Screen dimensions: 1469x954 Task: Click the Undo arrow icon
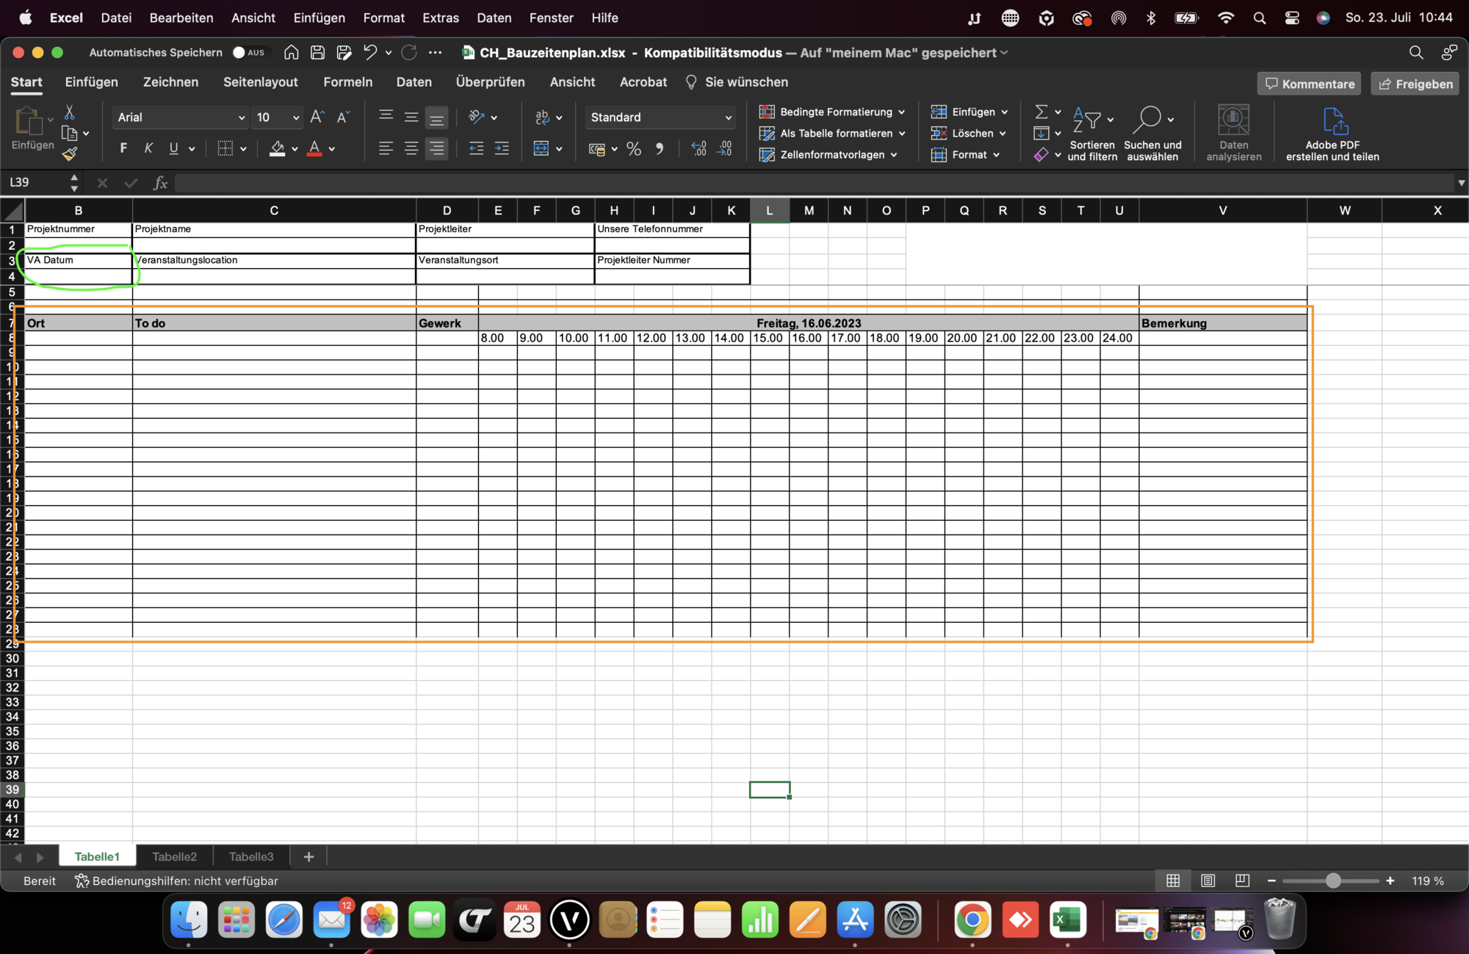pyautogui.click(x=370, y=53)
